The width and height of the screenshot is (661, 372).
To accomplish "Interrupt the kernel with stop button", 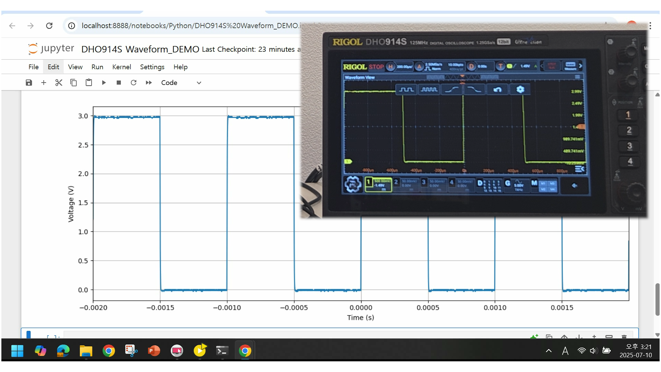I will [119, 83].
